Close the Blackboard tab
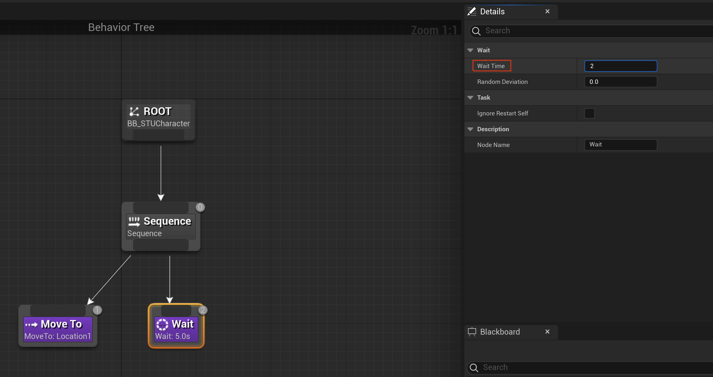713x377 pixels. 547,332
